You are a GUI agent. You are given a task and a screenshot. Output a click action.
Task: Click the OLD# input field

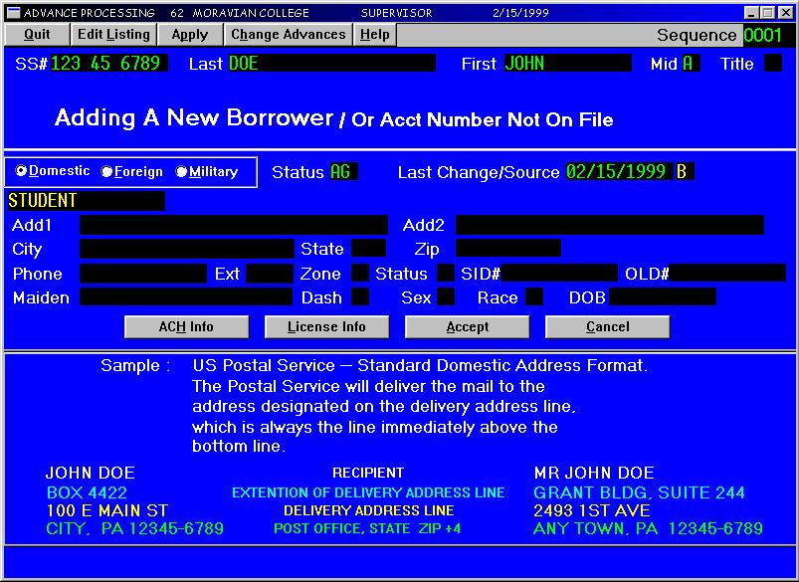point(727,274)
